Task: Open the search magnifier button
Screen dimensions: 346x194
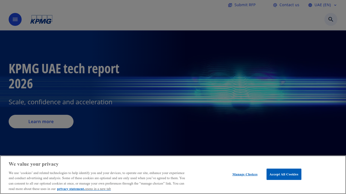Action: (331, 19)
